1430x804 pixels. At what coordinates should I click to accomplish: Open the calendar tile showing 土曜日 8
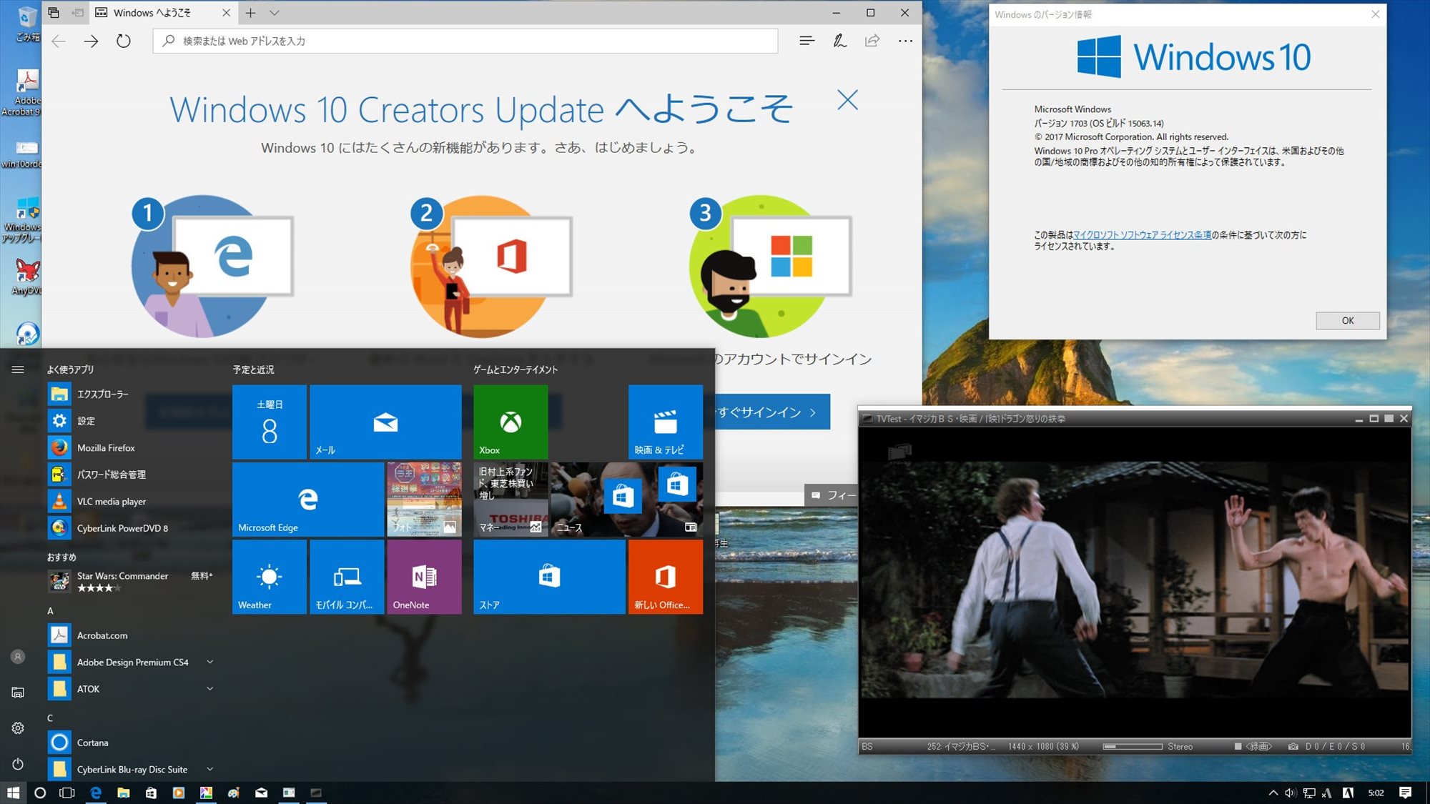(x=269, y=422)
